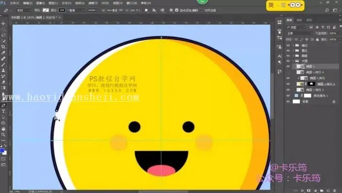Image resolution: width=342 pixels, height=193 pixels.
Task: Select the Magic Wand tool
Action: 3,41
